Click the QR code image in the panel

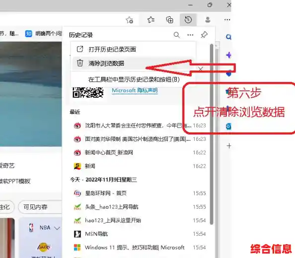(x=88, y=92)
